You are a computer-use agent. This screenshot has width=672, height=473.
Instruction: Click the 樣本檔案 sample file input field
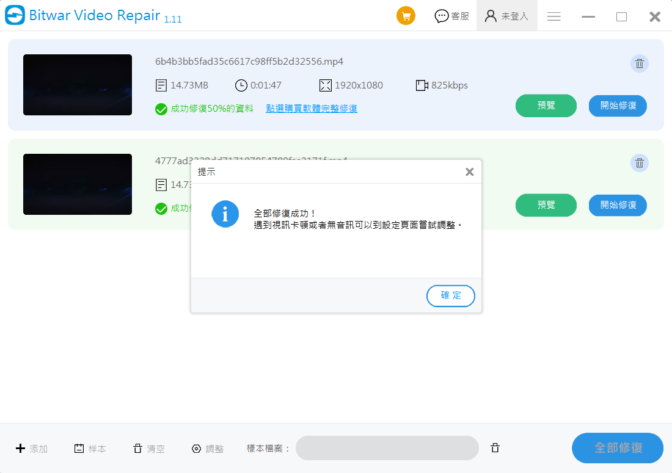pyautogui.click(x=387, y=448)
